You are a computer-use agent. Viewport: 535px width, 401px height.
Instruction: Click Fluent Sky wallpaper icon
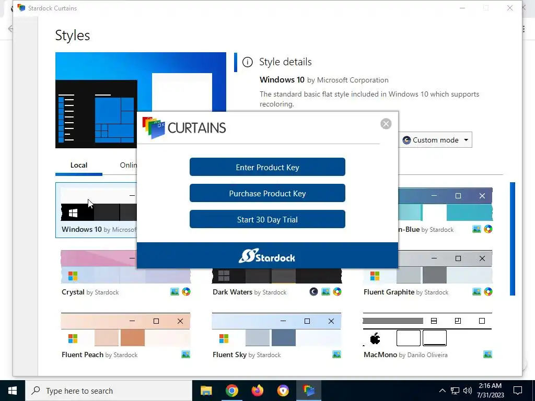click(x=337, y=355)
